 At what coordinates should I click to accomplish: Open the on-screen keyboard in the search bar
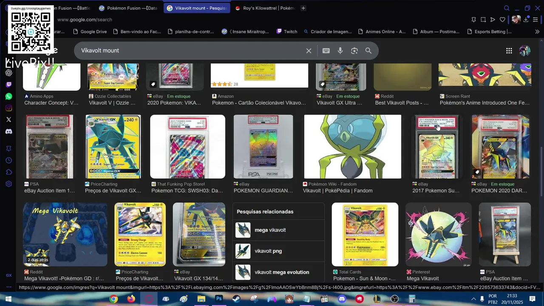[x=326, y=51]
